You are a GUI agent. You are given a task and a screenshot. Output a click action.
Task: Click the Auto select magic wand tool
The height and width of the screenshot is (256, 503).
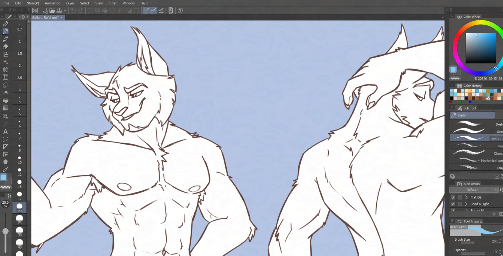[6, 93]
